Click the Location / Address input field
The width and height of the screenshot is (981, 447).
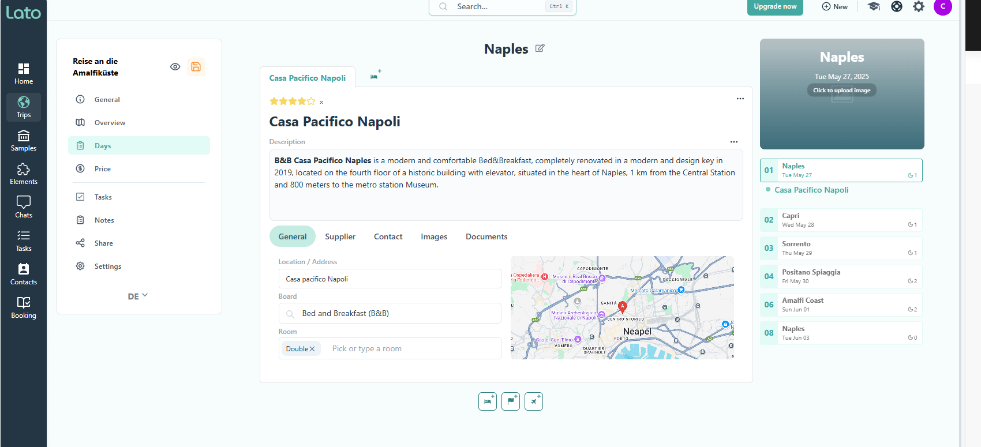390,279
